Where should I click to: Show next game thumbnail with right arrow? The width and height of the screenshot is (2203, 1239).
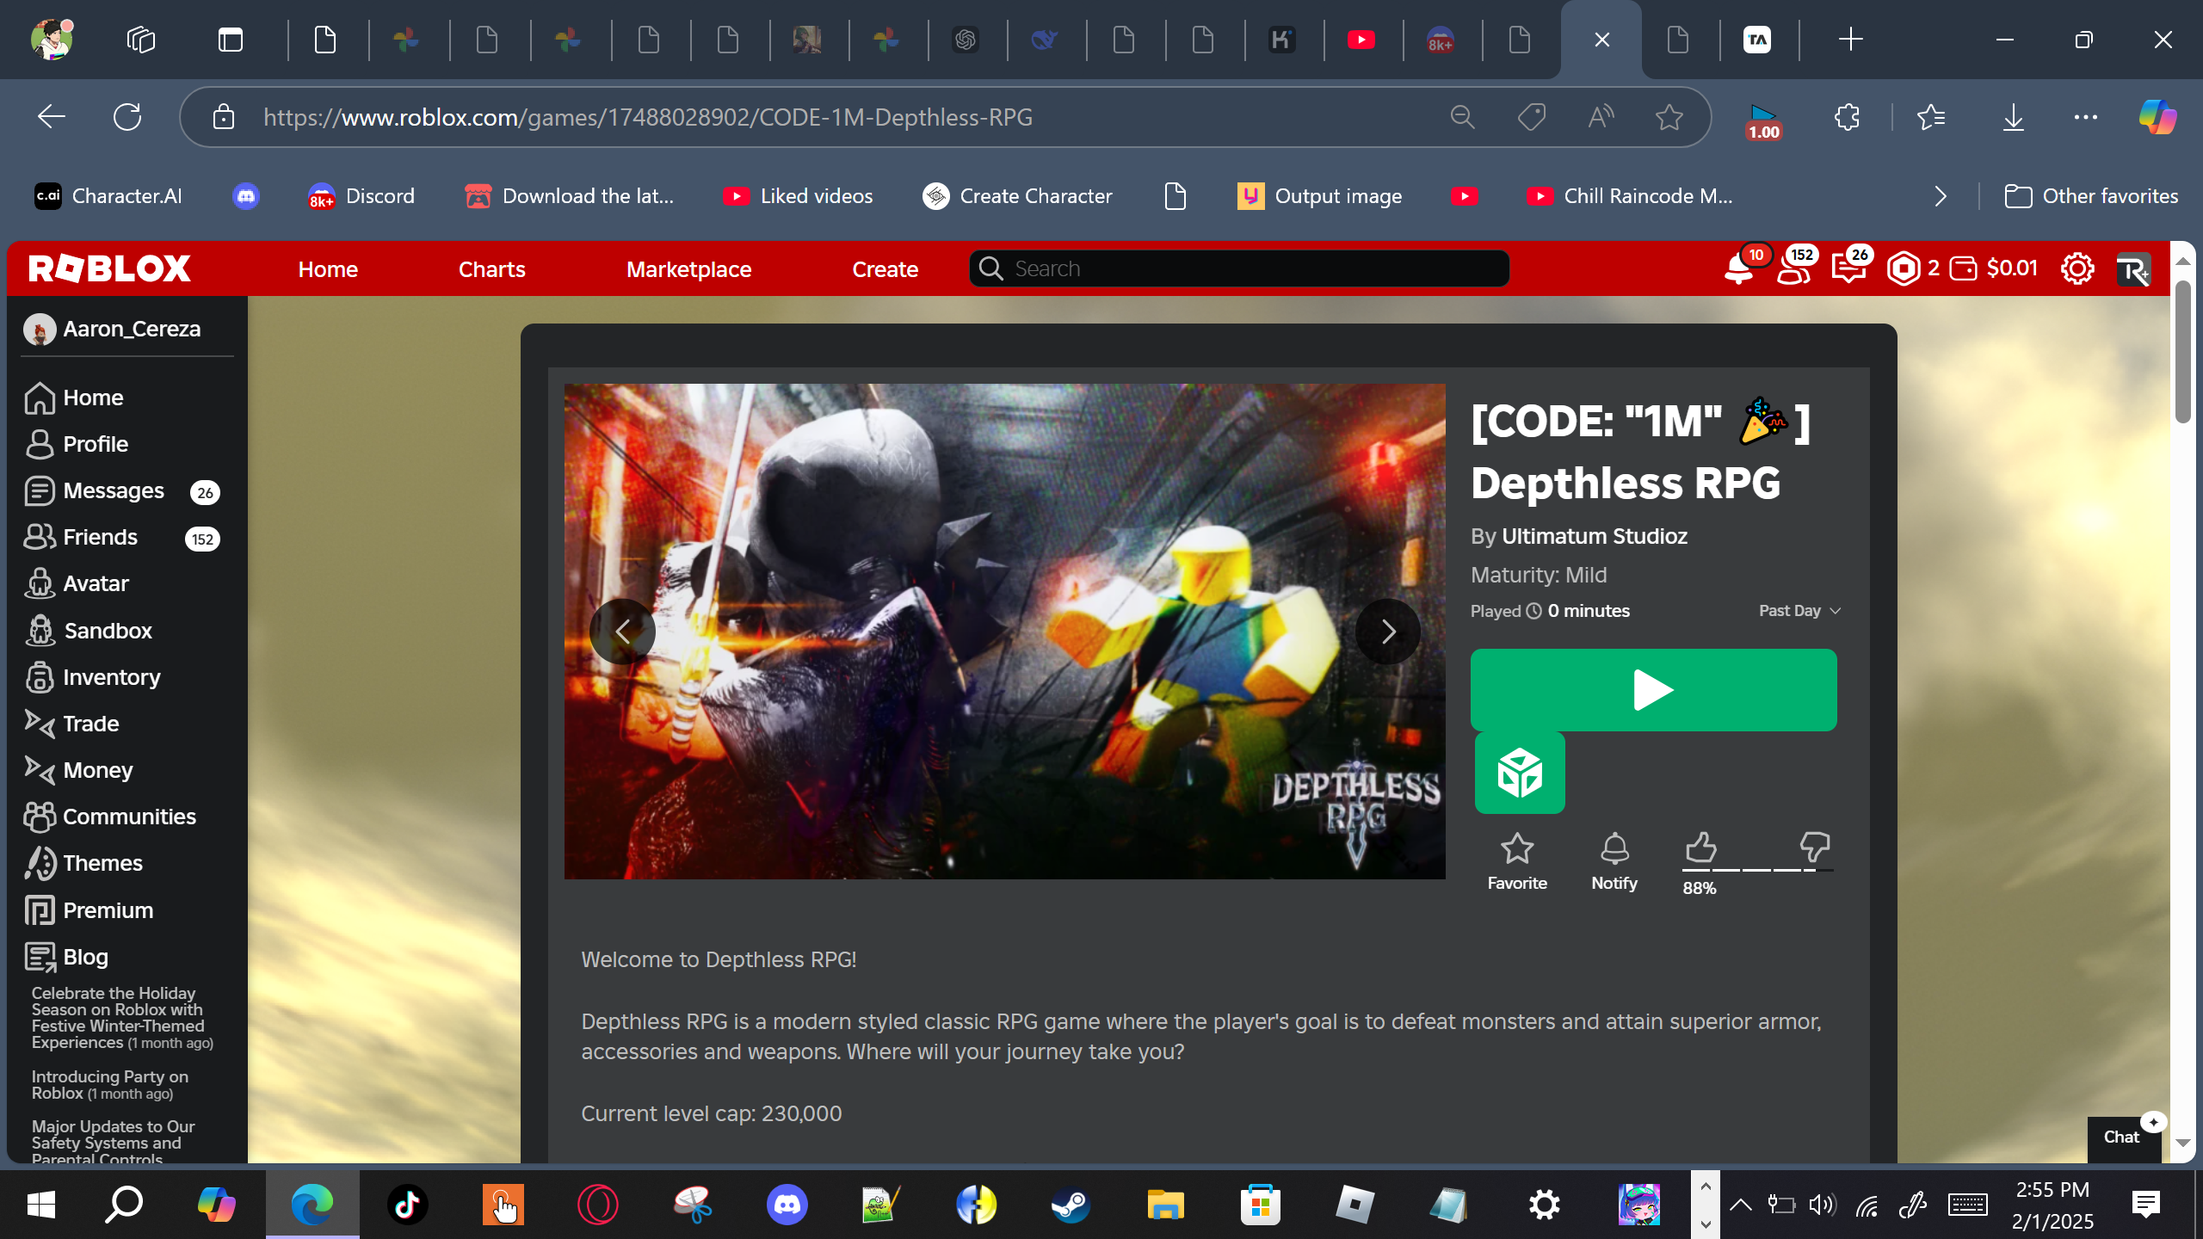1388,632
